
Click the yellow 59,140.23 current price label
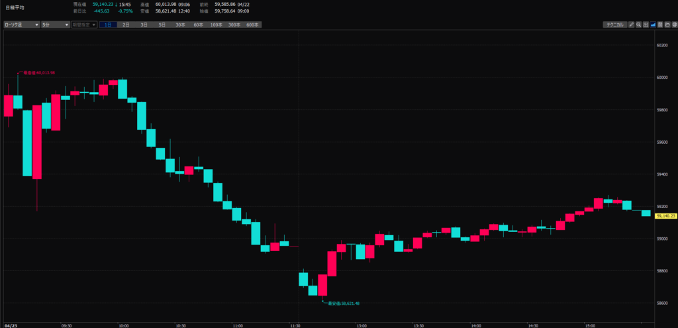pos(665,216)
